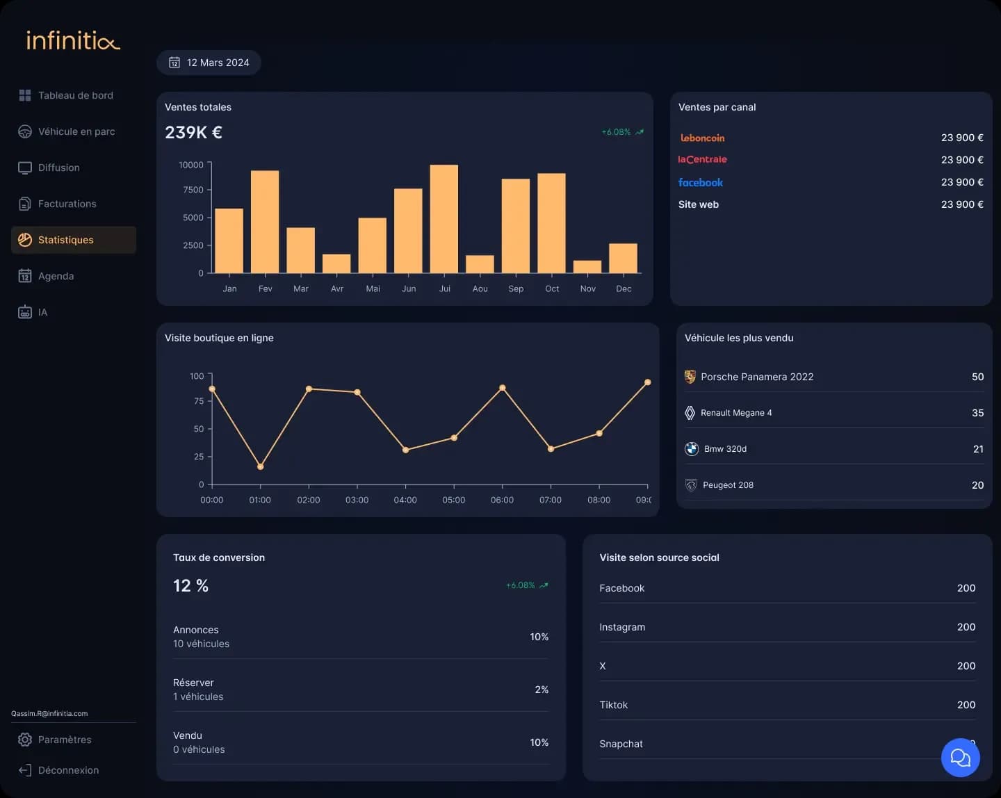Open the chat bubble in bottom right corner
The height and width of the screenshot is (798, 1001).
pos(960,758)
